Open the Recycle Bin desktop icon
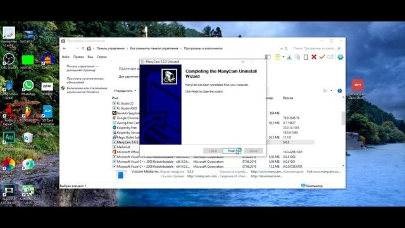 [x=28, y=141]
